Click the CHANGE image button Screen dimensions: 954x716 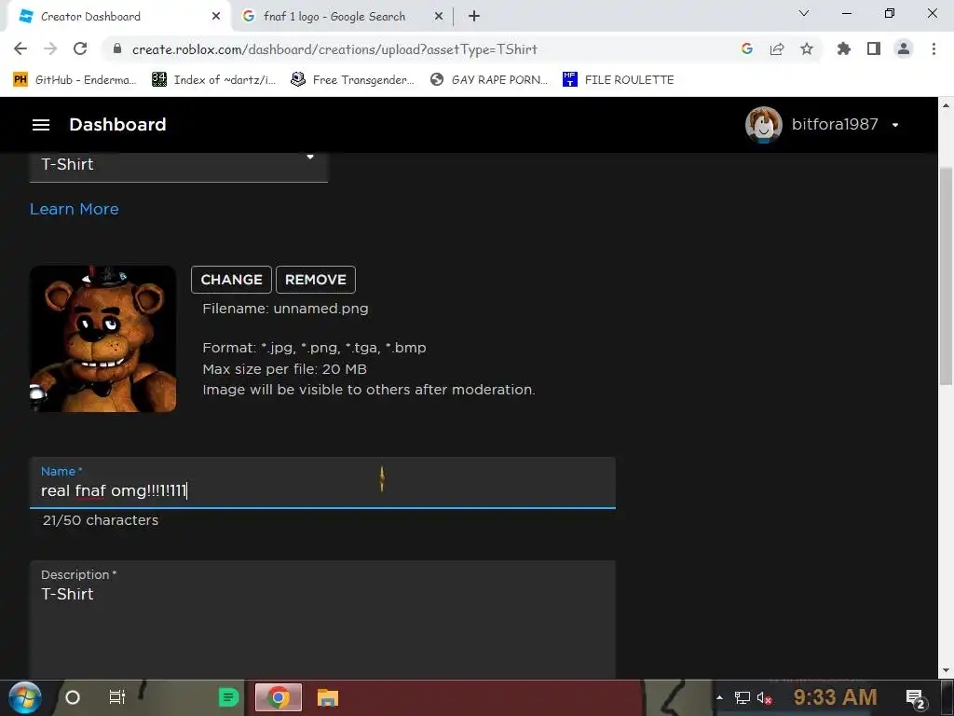point(231,280)
